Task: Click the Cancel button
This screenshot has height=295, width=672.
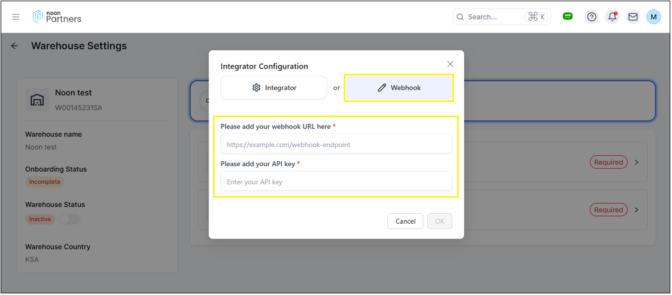Action: [x=405, y=221]
